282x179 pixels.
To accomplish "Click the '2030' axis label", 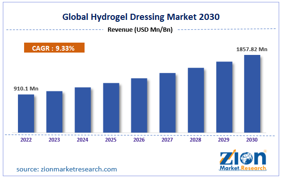I will [x=252, y=140].
